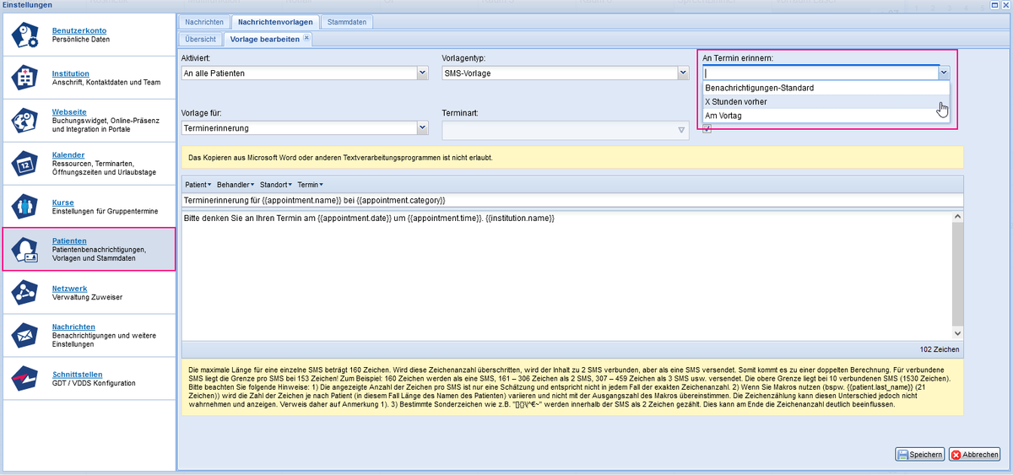Open the Webseite globe icon

25,119
